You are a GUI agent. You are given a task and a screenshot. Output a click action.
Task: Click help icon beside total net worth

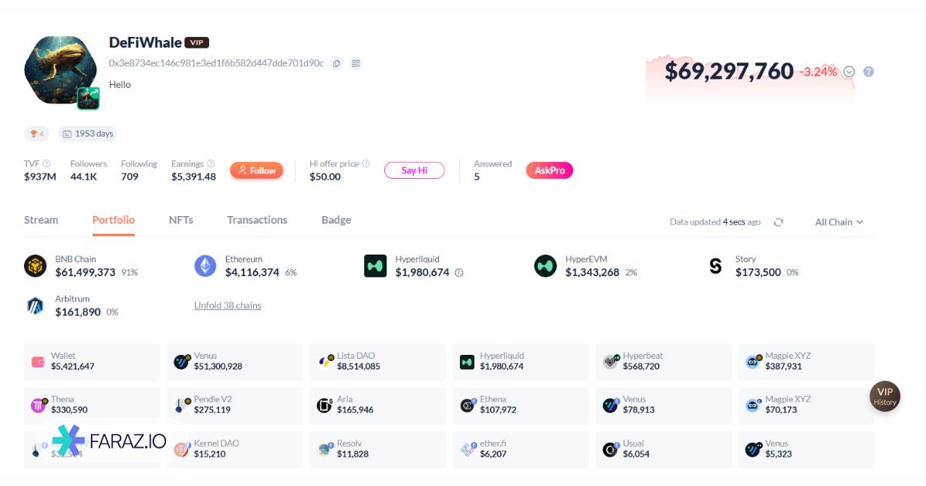click(x=869, y=72)
